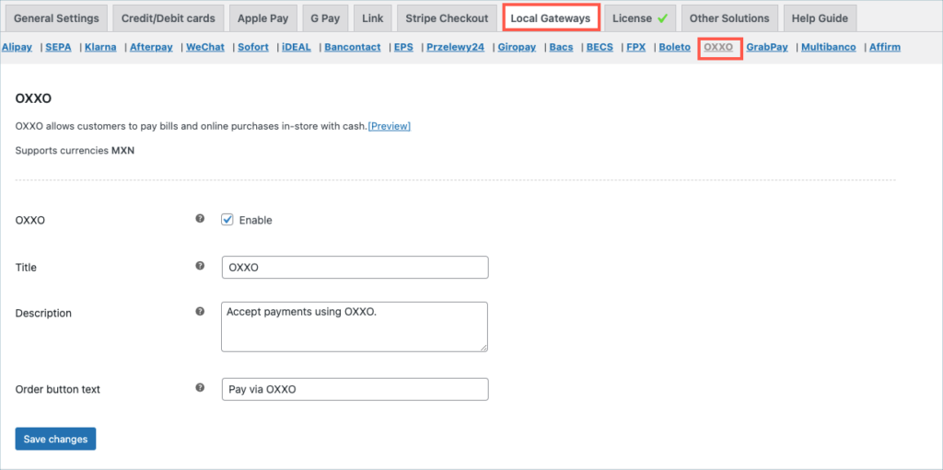943x470 pixels.
Task: Select the EPS gateway link
Action: (403, 47)
